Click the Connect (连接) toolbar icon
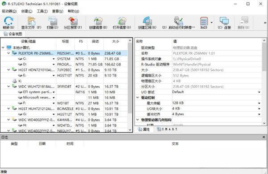Image resolution: width=268 pixels, height=174 pixels. [x=224, y=23]
